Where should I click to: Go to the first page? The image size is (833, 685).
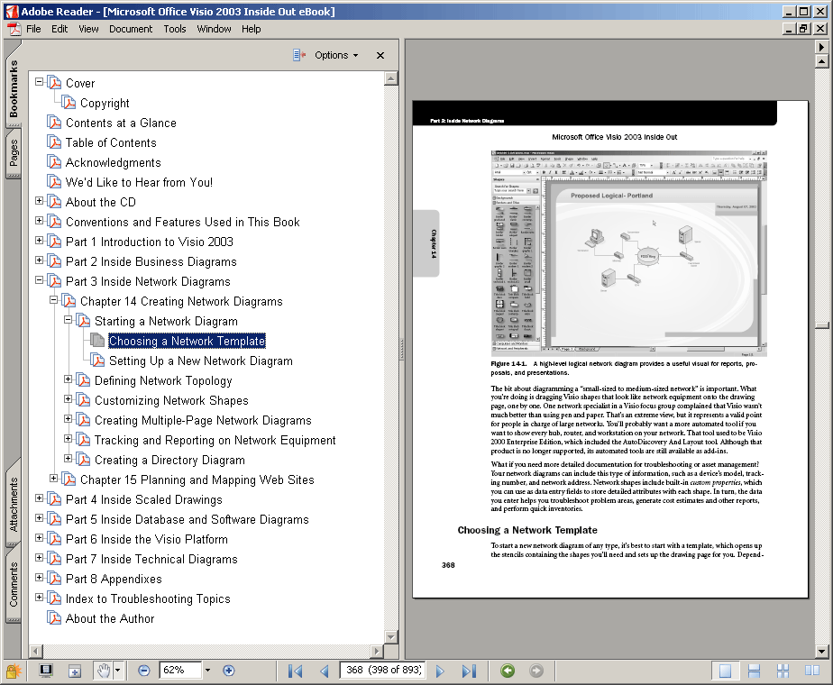[296, 671]
